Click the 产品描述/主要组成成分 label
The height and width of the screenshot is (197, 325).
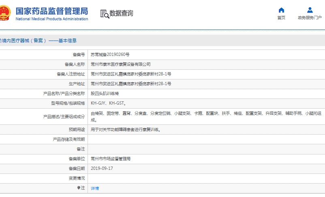64,117
